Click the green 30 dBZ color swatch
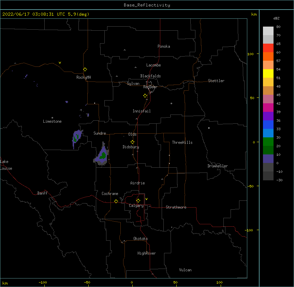The image size is (294, 287). point(268,142)
